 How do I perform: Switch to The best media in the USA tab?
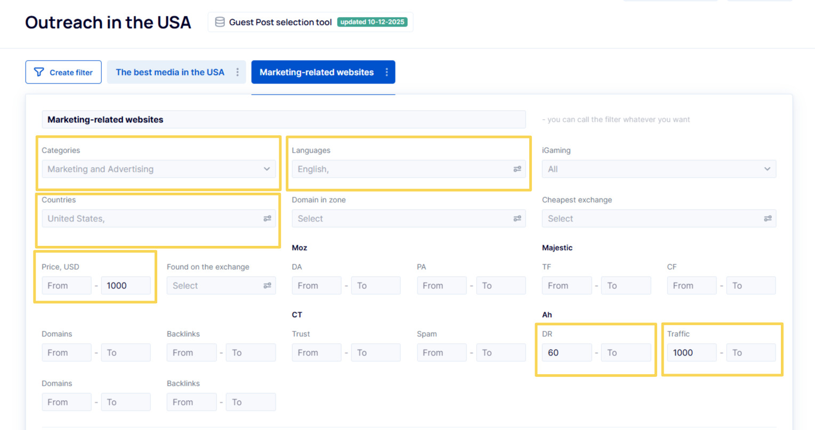pyautogui.click(x=171, y=72)
